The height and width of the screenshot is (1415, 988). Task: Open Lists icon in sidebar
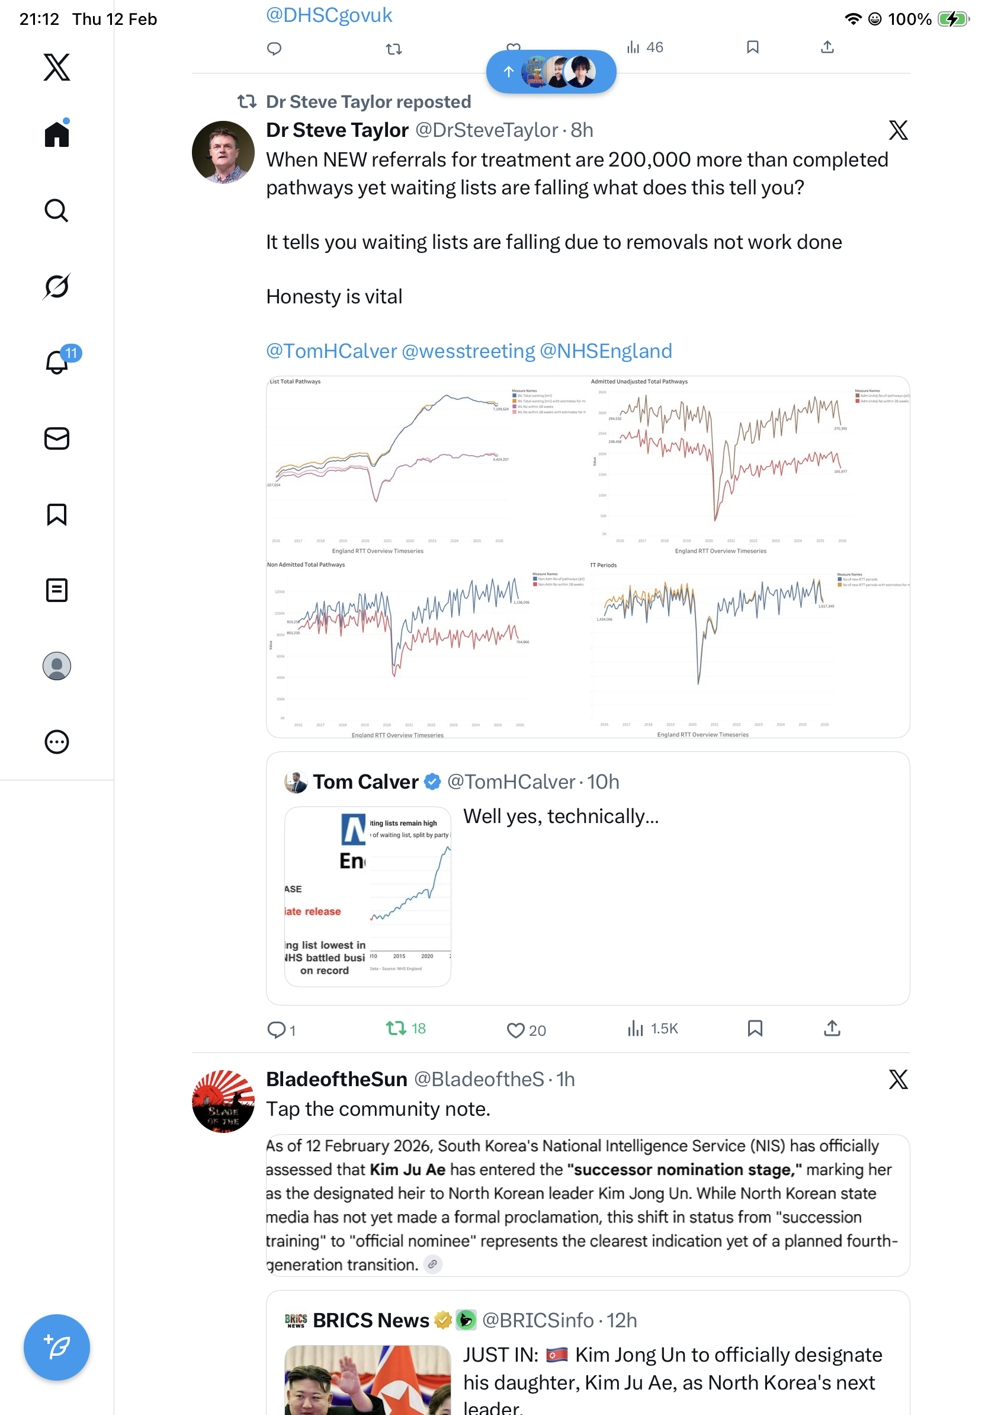pos(57,590)
